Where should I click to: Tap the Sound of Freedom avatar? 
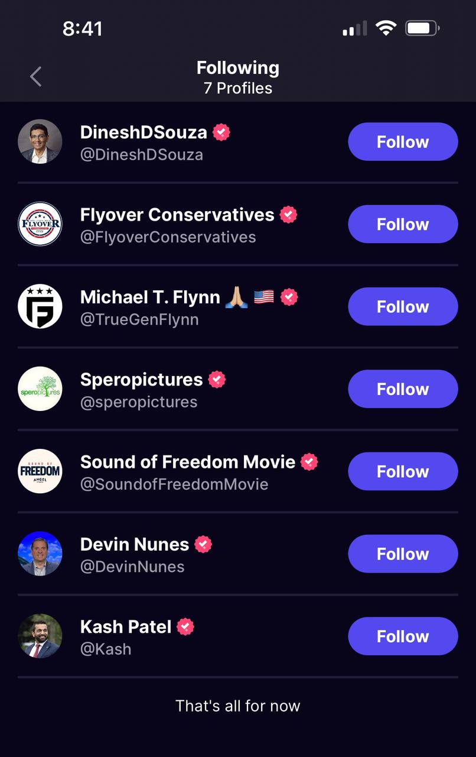[x=40, y=471]
